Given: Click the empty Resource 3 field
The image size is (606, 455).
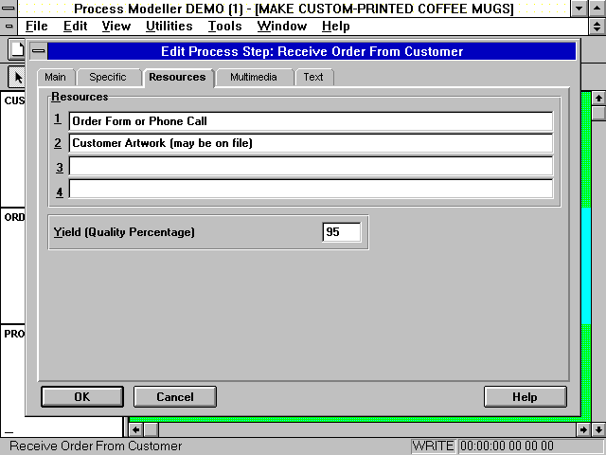Looking at the screenshot, I should (x=311, y=167).
